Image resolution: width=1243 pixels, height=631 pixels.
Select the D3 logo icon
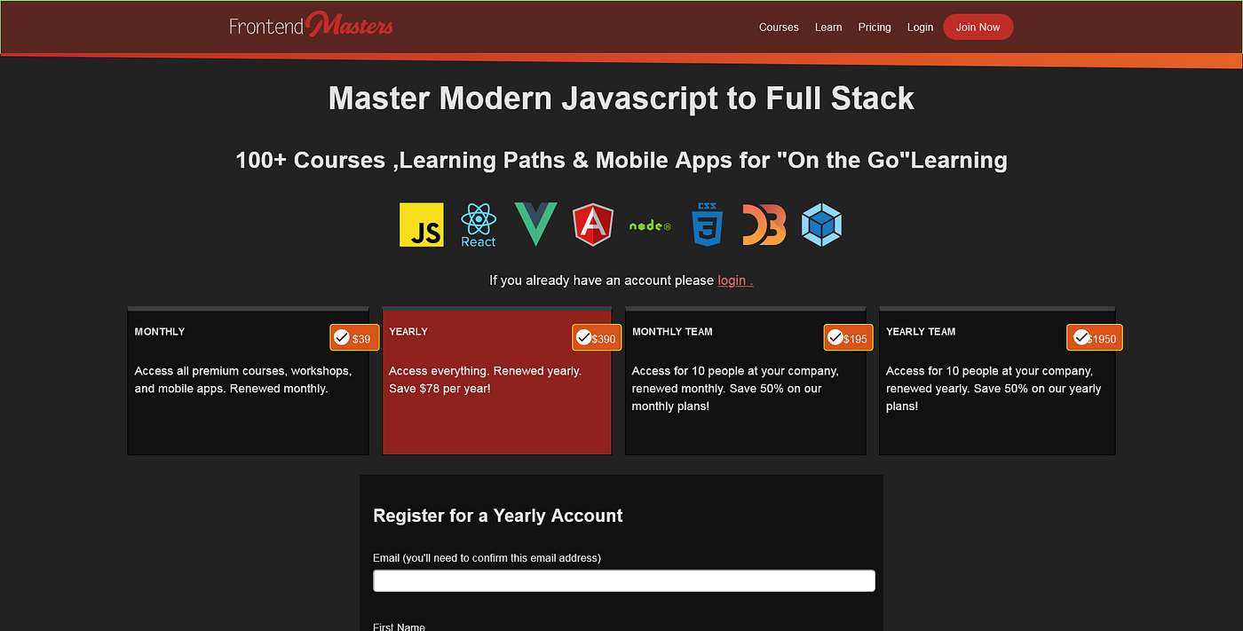764,225
